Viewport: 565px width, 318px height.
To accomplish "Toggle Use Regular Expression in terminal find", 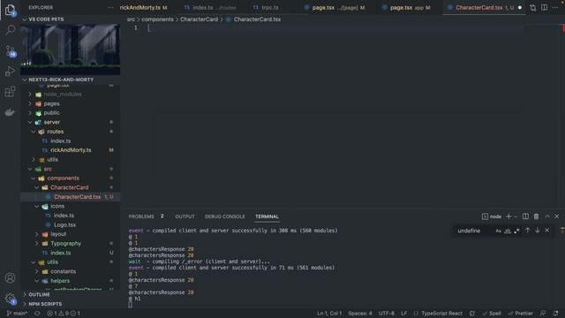I will (x=517, y=231).
